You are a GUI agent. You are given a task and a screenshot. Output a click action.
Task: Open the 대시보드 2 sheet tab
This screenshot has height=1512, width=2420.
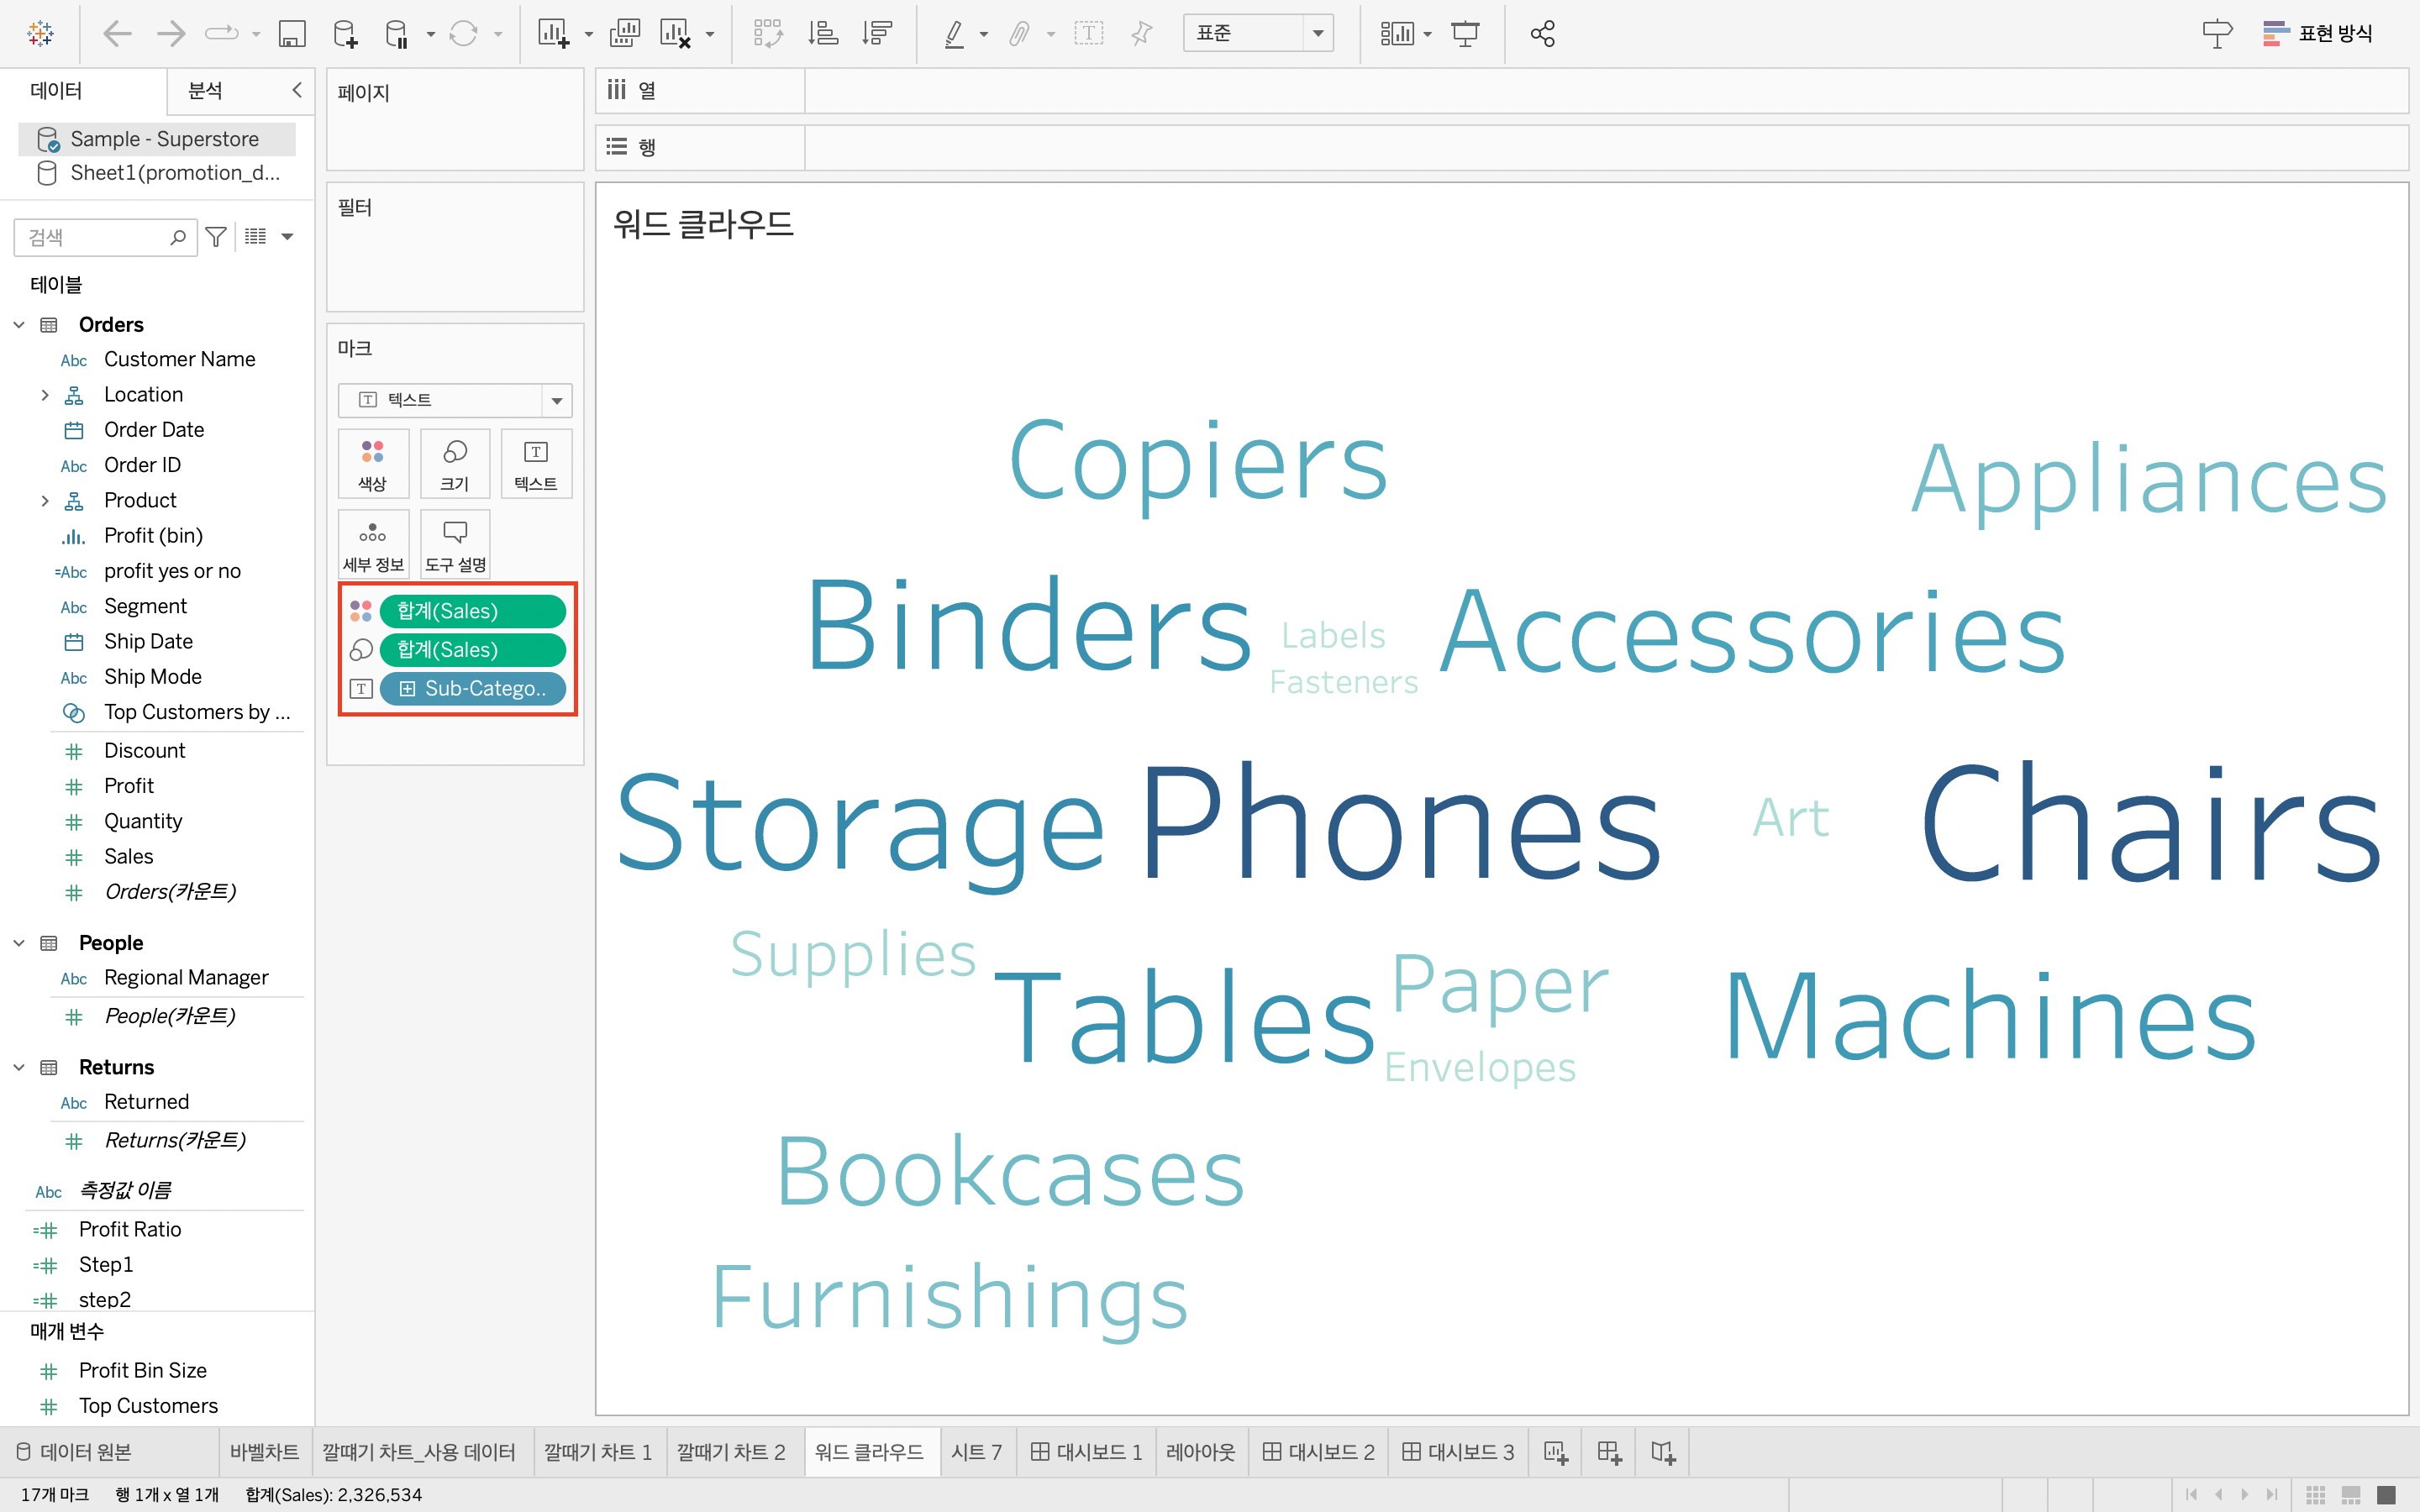pyautogui.click(x=1319, y=1452)
